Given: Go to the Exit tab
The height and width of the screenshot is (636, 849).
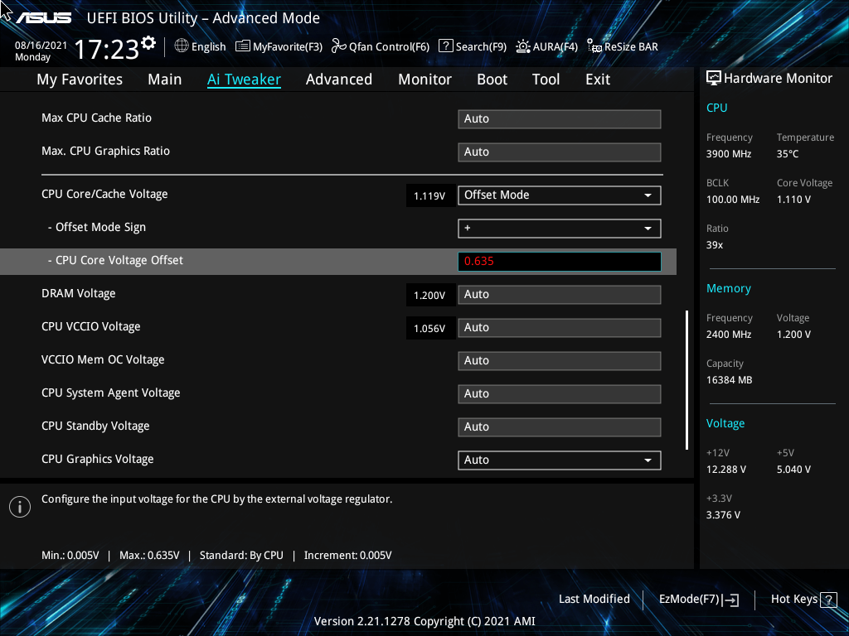Looking at the screenshot, I should [598, 79].
